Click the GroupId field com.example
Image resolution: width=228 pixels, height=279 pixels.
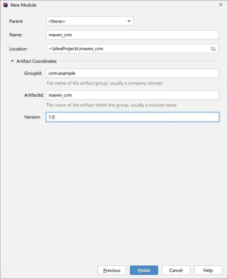pos(133,73)
